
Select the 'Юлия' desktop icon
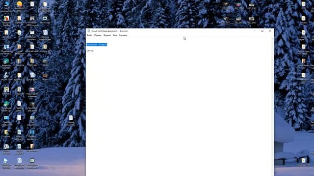point(45,76)
